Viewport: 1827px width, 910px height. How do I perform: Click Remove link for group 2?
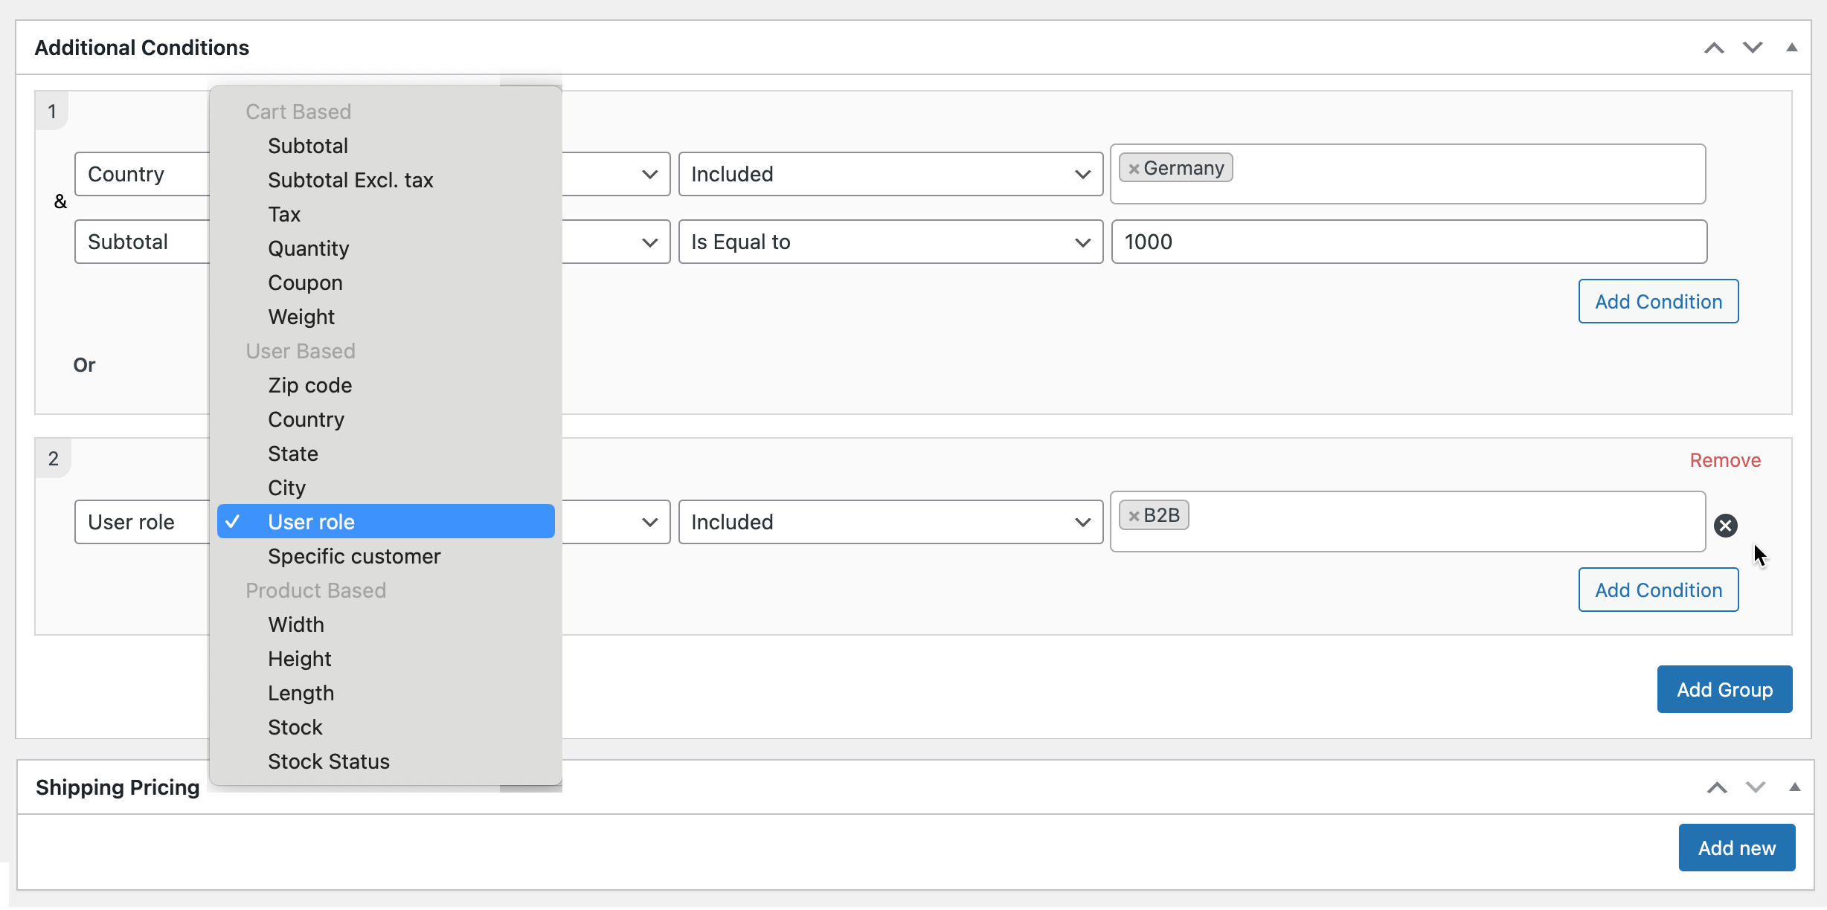1724,460
